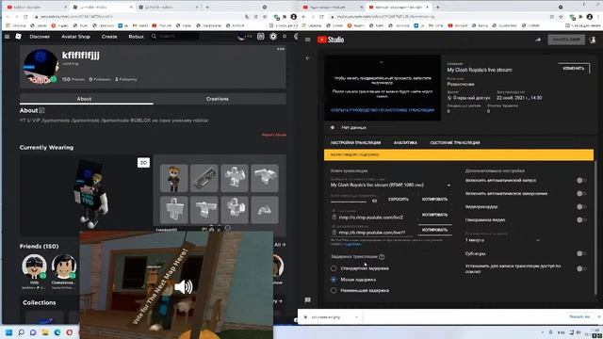Copy the rtmp://a.rtmp.youtube.com/live2 URL
Image resolution: width=603 pixels, height=339 pixels.
point(434,215)
